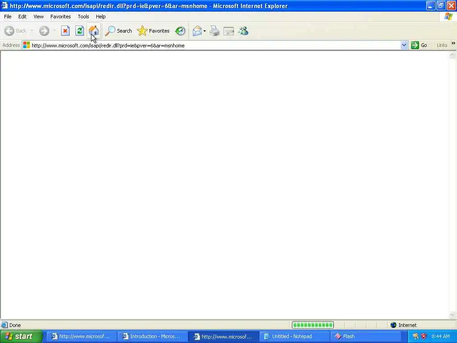This screenshot has height=343, width=457.
Task: Click the page icon in the address bar
Action: tap(26, 45)
